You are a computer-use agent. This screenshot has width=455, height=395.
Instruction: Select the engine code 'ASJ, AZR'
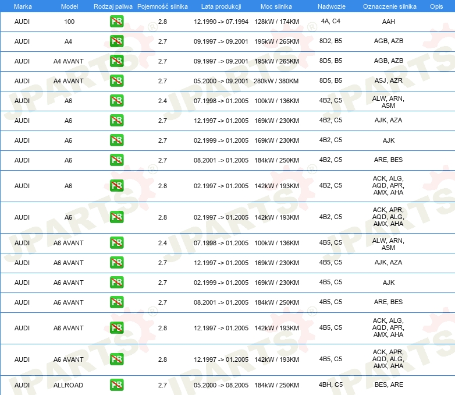tap(389, 80)
